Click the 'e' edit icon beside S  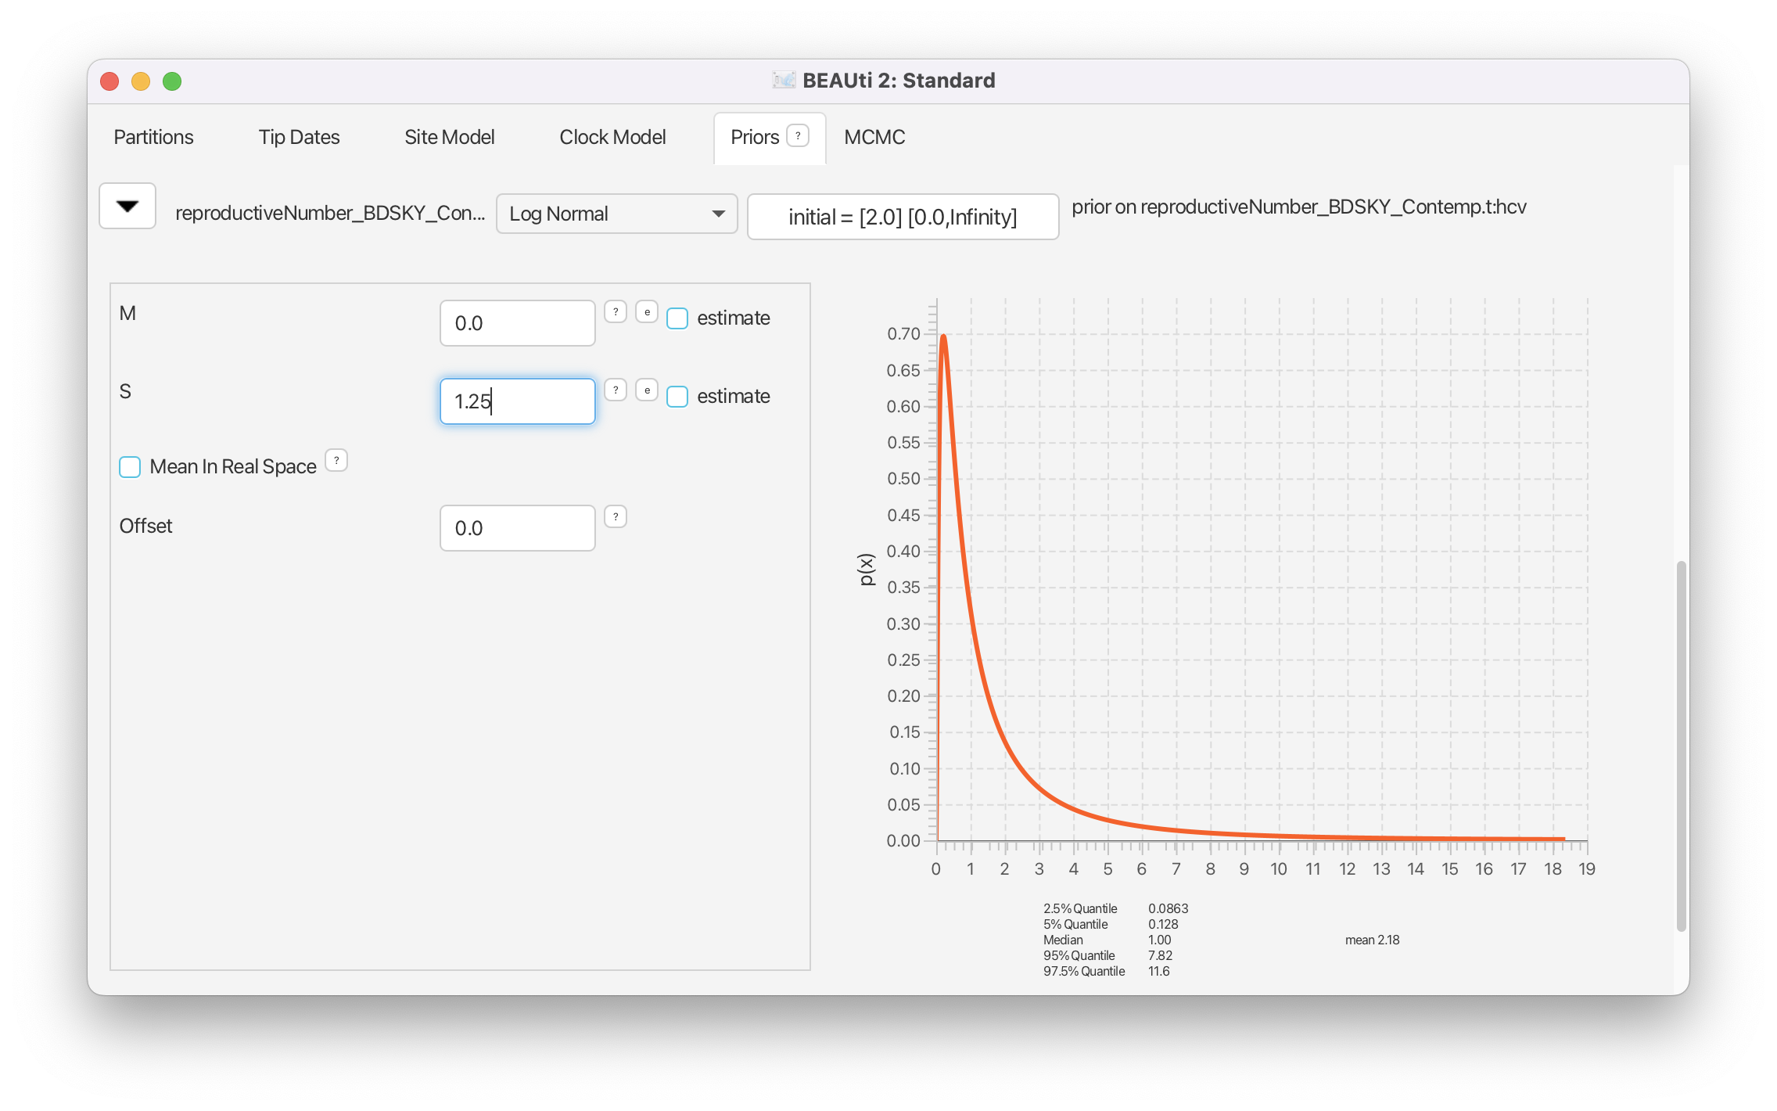pyautogui.click(x=647, y=390)
